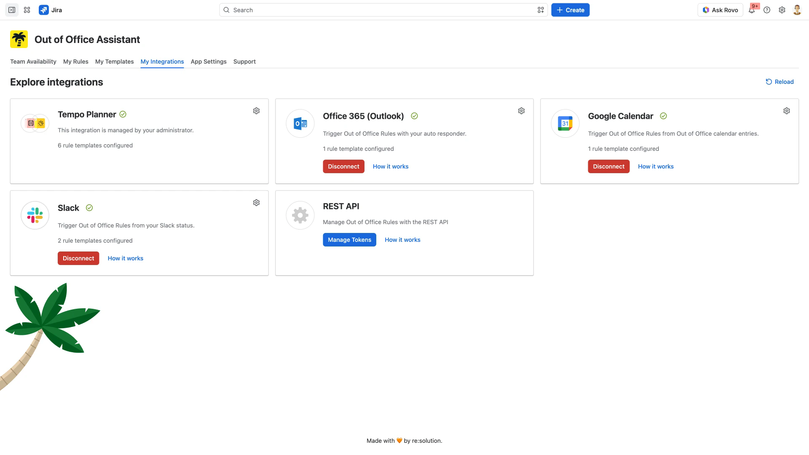The width and height of the screenshot is (809, 455).
Task: Click '2 rule templates configured' text
Action: pyautogui.click(x=95, y=241)
